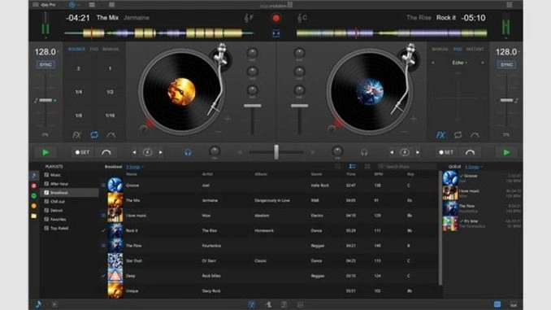Viewport: 551px width, 310px height.
Task: Switch library to grid view icon
Action: tap(367, 167)
